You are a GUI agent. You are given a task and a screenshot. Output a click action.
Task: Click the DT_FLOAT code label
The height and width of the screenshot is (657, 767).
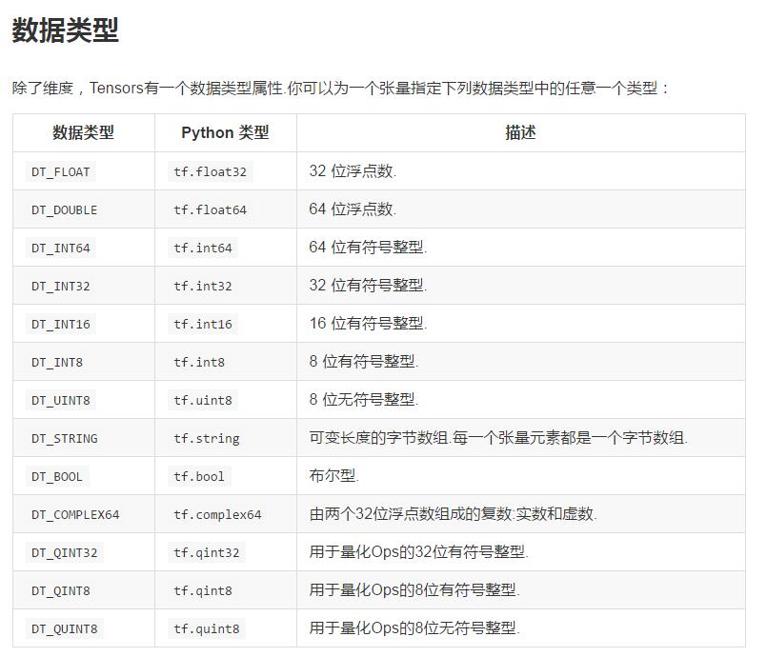(x=61, y=171)
